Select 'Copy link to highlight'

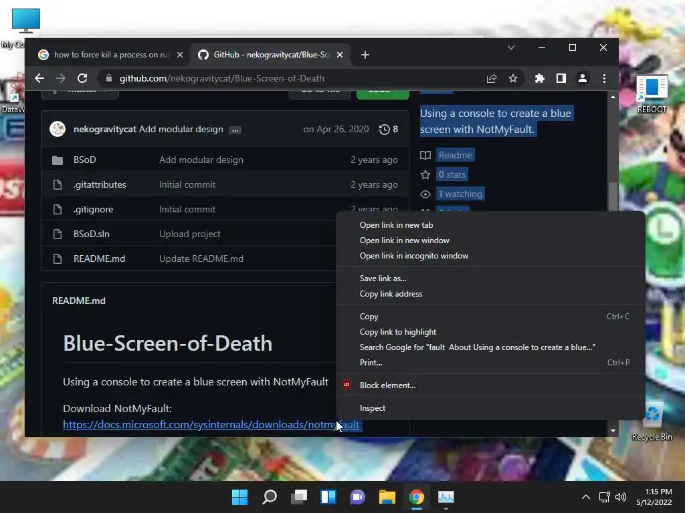490,332
